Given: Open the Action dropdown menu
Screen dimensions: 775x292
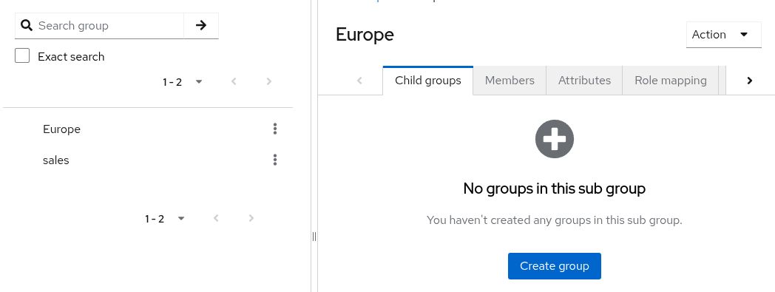Looking at the screenshot, I should (x=723, y=35).
